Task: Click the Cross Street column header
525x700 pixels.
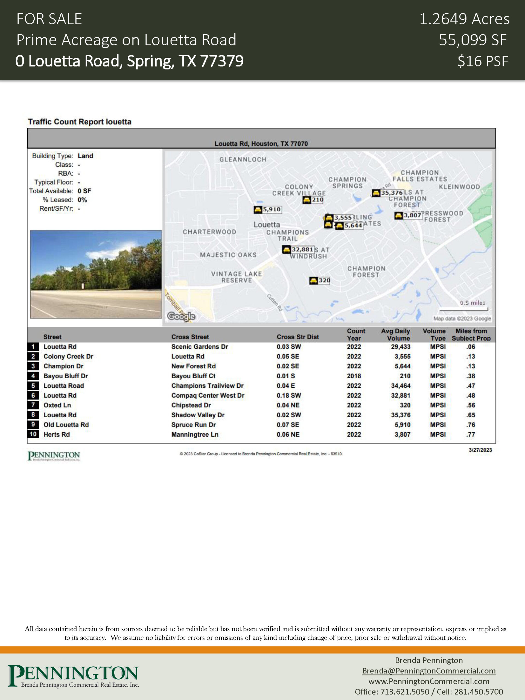Action: (190, 337)
